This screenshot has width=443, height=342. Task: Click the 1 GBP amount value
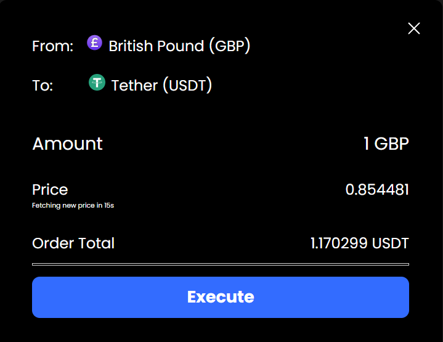tap(386, 144)
